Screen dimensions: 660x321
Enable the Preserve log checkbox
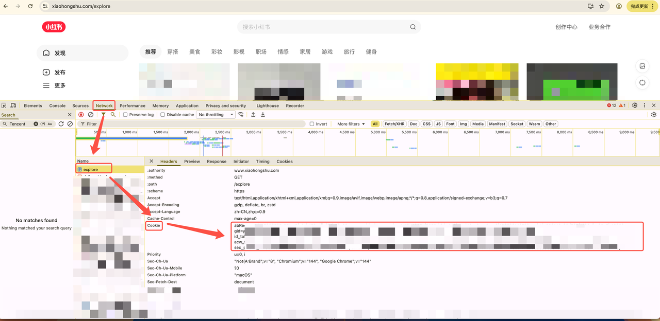(125, 115)
